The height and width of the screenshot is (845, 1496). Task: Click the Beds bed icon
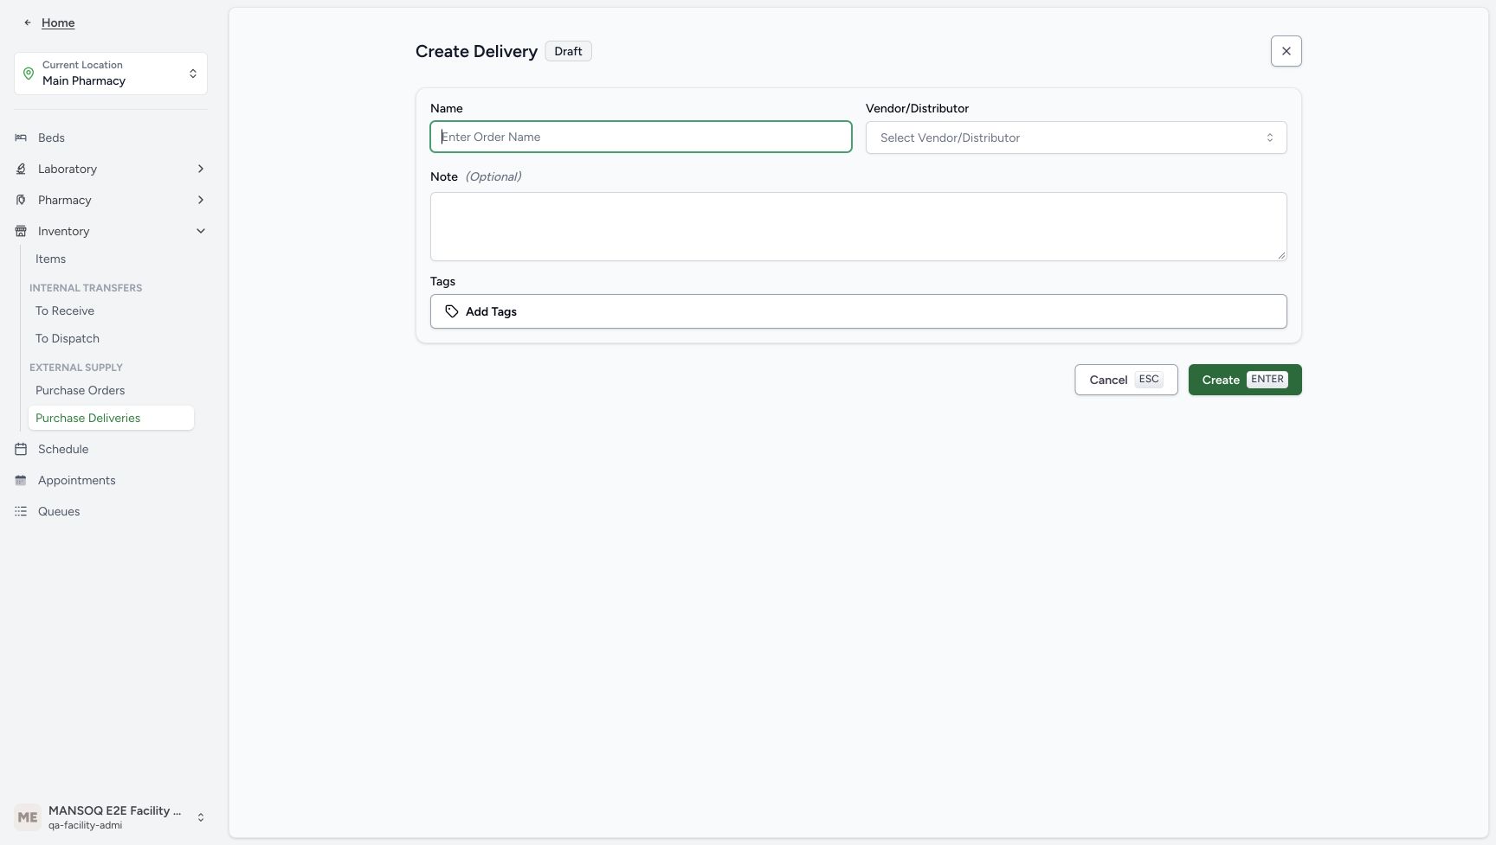[x=21, y=138]
